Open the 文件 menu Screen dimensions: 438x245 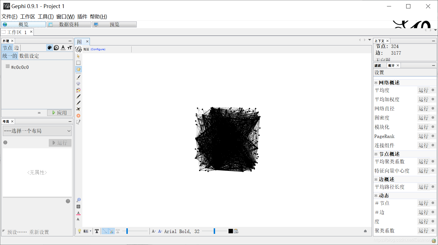[x=9, y=17]
